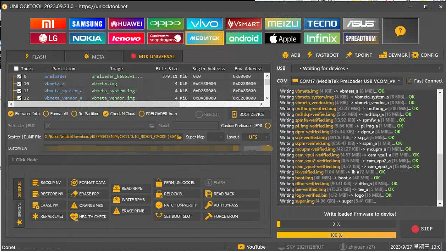Select the ASUS brand icon
The height and width of the screenshot is (251, 446).
(361, 24)
